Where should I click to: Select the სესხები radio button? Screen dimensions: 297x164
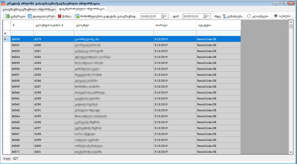[276, 16]
